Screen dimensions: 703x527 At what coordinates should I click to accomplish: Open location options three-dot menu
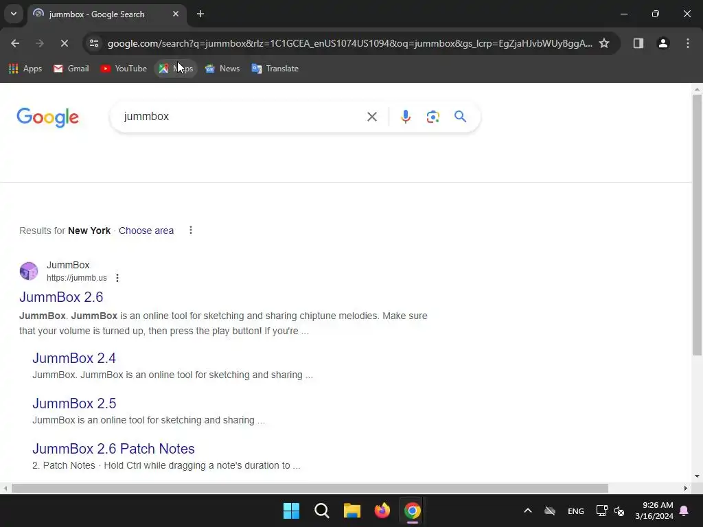191,231
